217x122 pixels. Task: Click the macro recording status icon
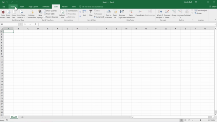point(7,120)
